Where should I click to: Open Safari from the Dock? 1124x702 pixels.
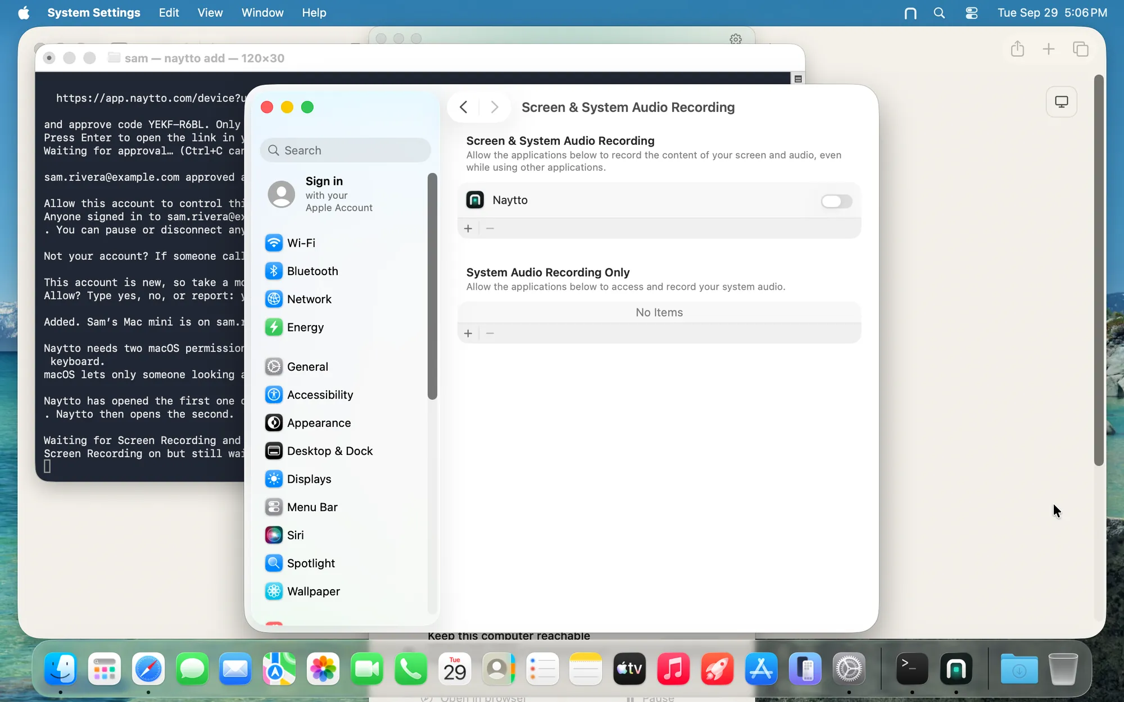coord(148,669)
